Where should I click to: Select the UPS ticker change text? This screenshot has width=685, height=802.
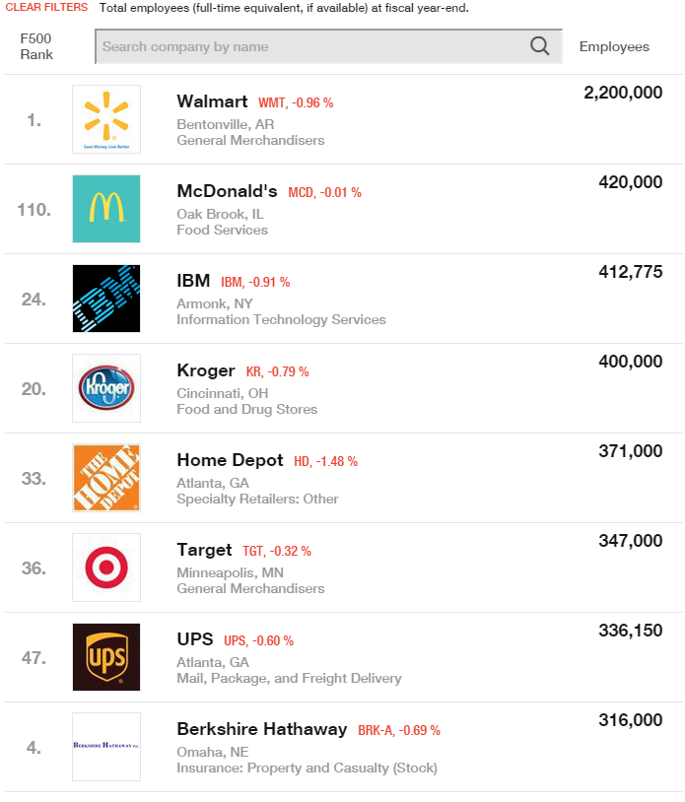(x=259, y=640)
